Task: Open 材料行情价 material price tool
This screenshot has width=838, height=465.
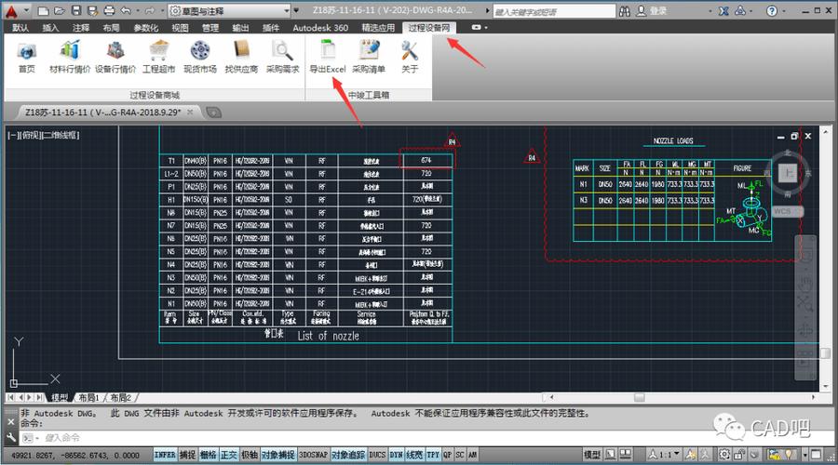Action: click(70, 59)
